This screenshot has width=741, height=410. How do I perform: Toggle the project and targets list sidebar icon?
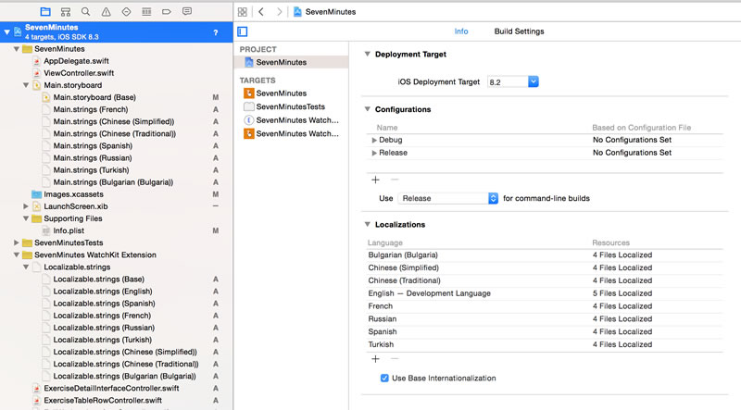coord(243,31)
